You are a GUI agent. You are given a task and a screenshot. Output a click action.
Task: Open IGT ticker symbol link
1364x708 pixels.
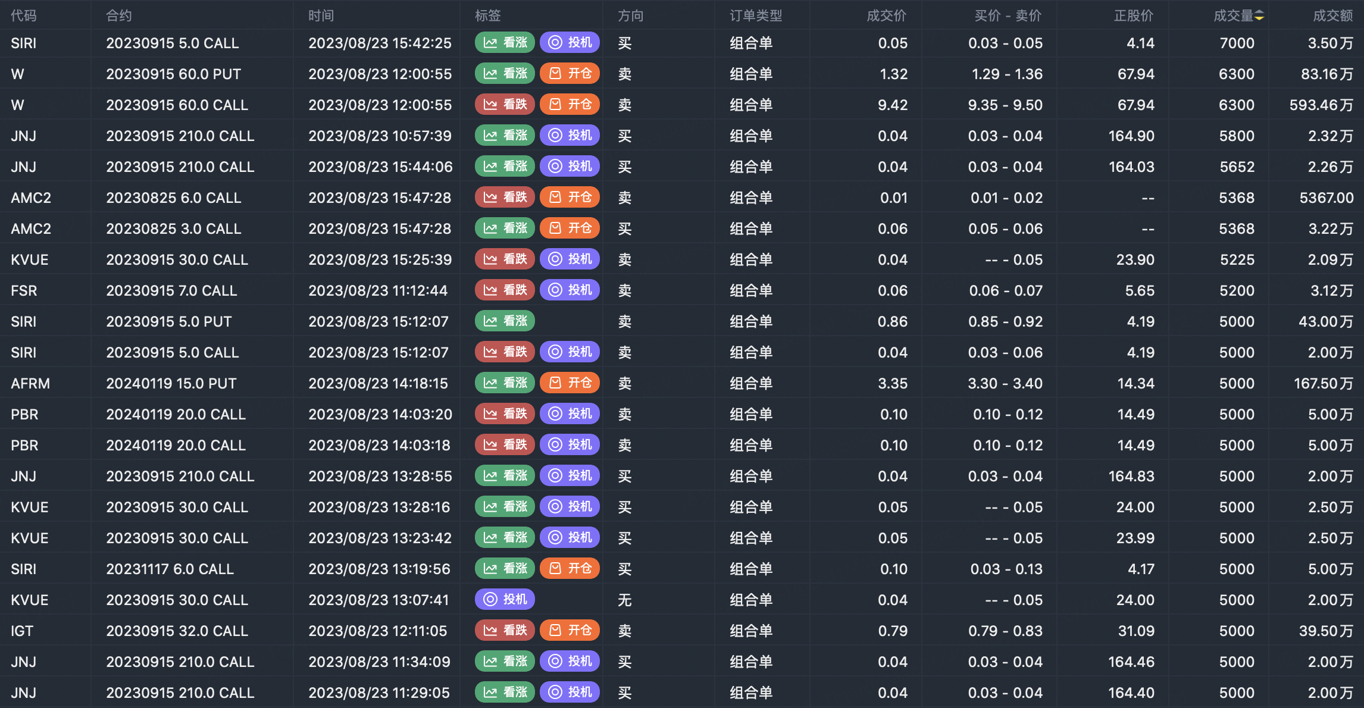[x=22, y=631]
